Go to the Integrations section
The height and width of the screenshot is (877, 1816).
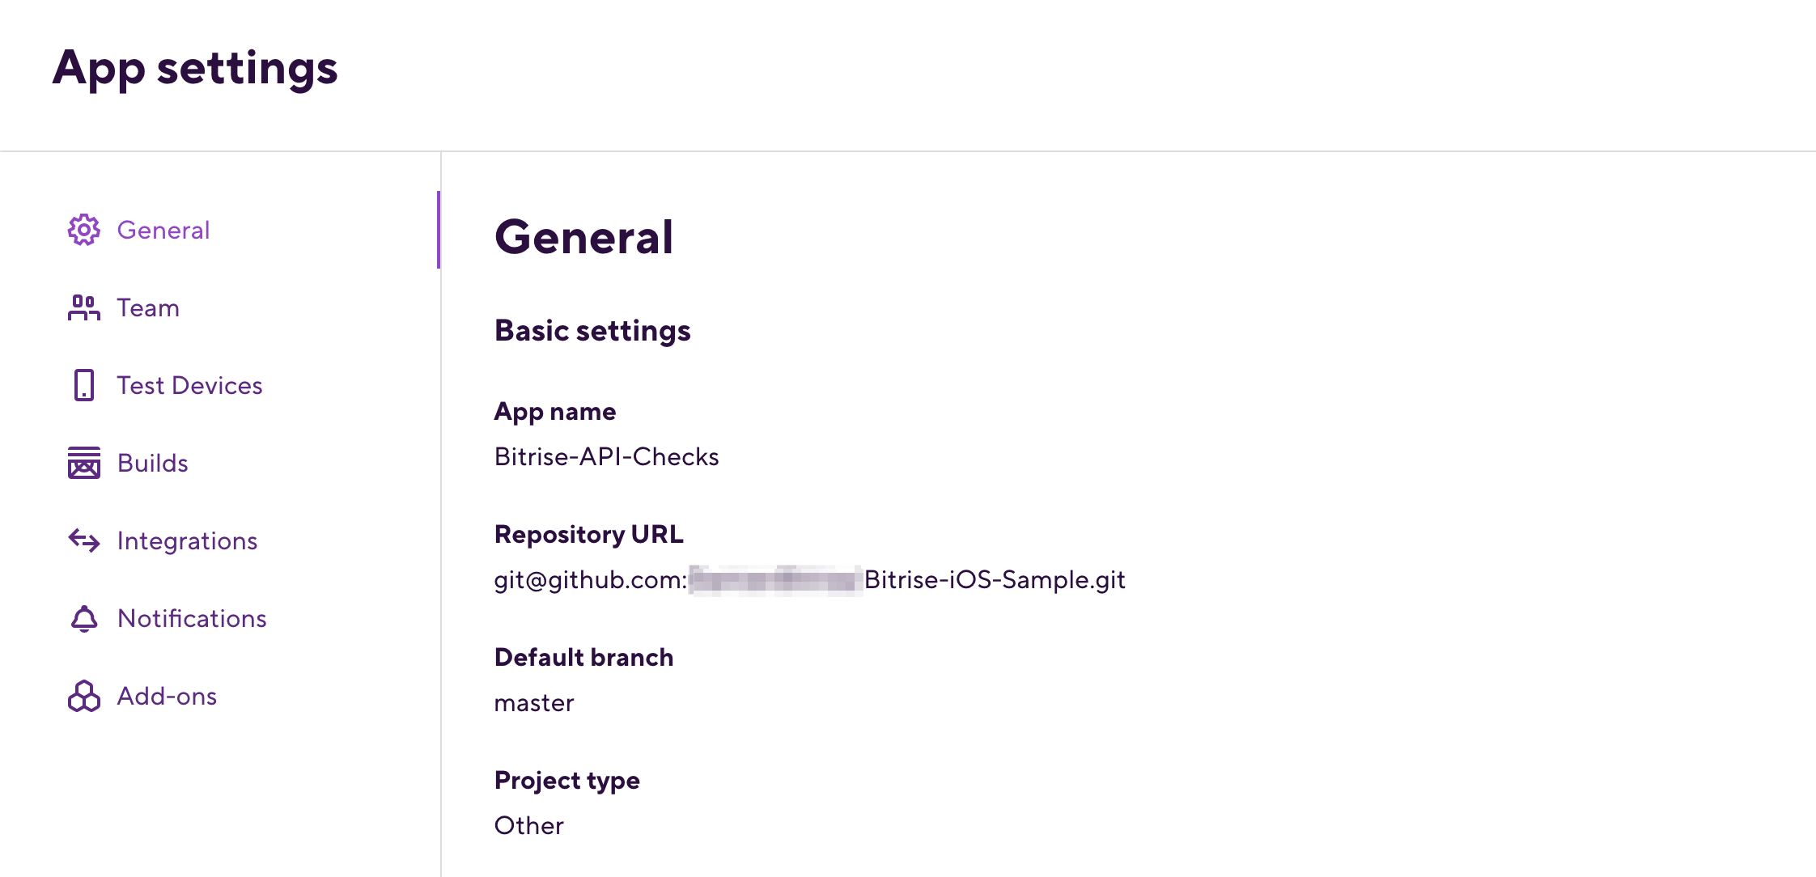tap(188, 540)
